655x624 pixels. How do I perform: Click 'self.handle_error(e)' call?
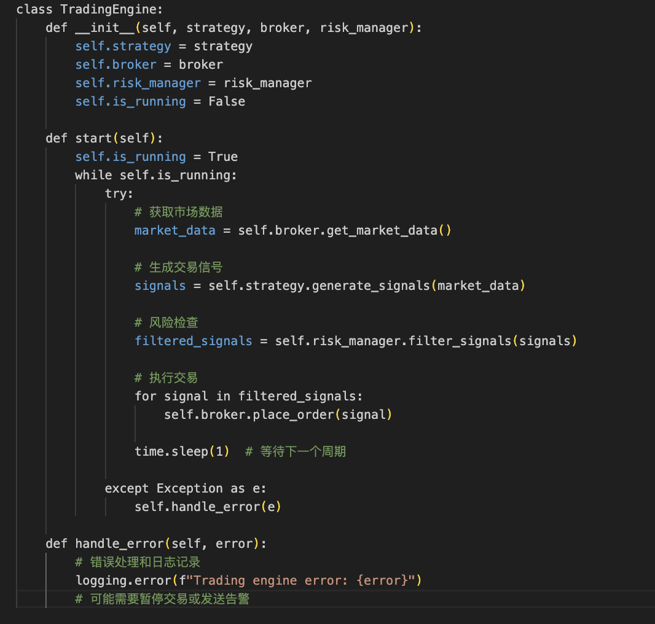click(x=208, y=507)
